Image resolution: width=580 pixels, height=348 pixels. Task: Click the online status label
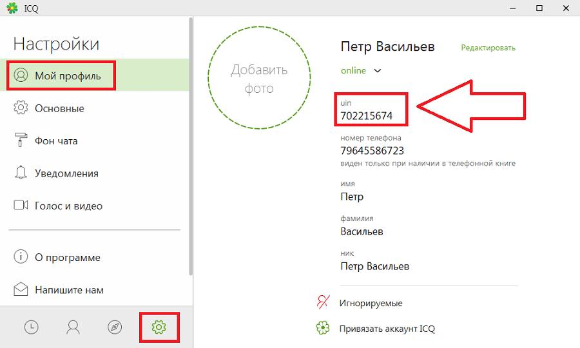click(353, 70)
